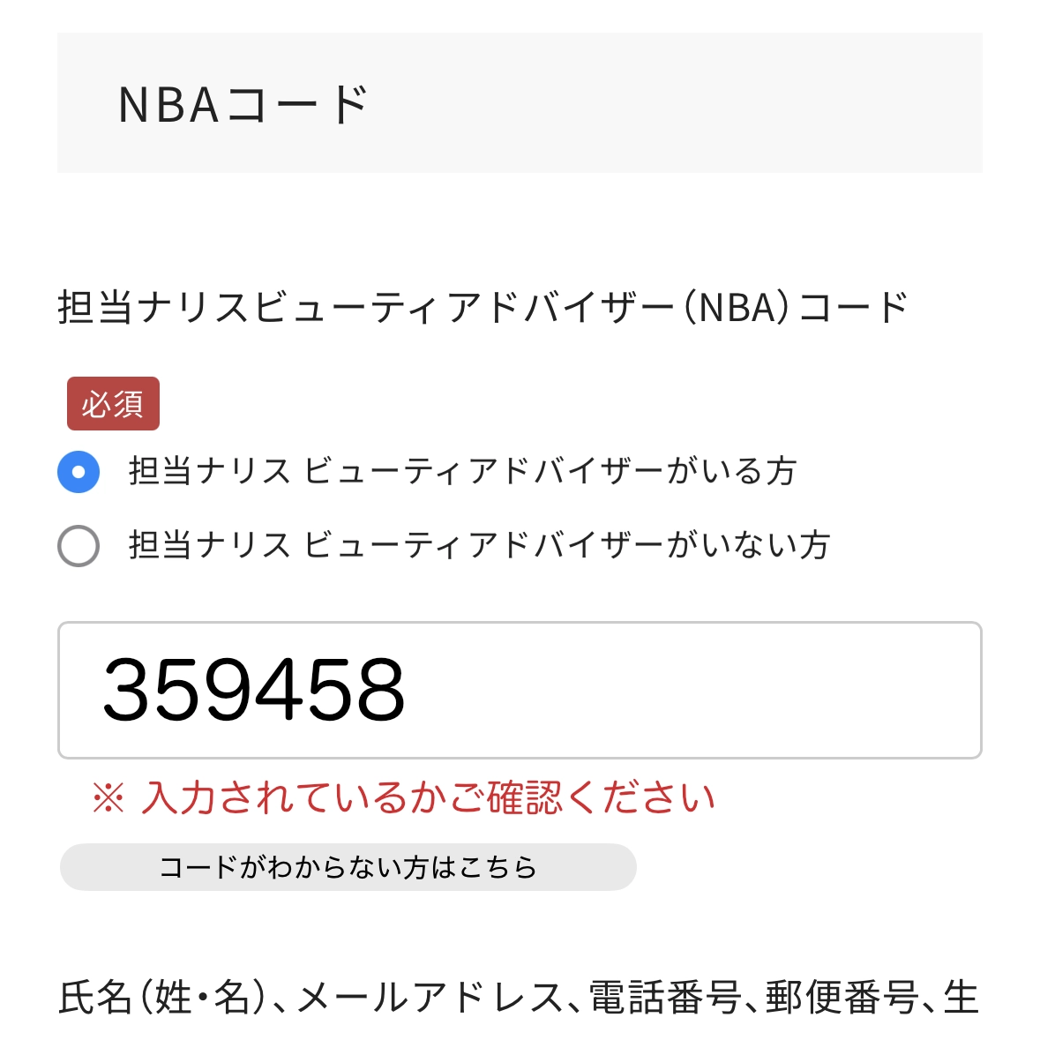Select the ビューティアドバイザーがいない方 radio button

tap(79, 546)
